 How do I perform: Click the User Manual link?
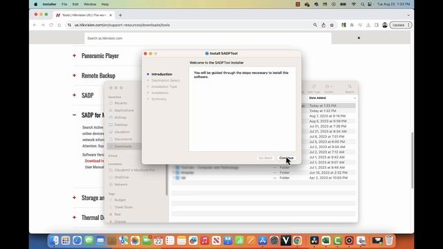point(94,167)
